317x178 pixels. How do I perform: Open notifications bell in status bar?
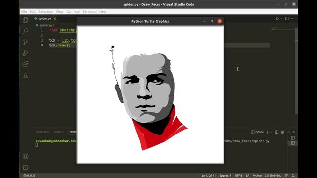pos(293,176)
